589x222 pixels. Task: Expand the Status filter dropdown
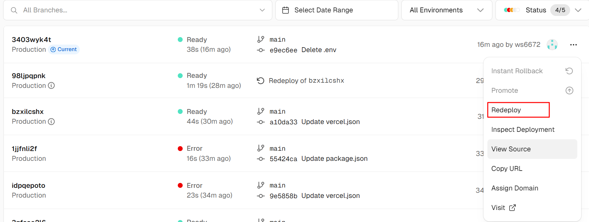click(578, 10)
